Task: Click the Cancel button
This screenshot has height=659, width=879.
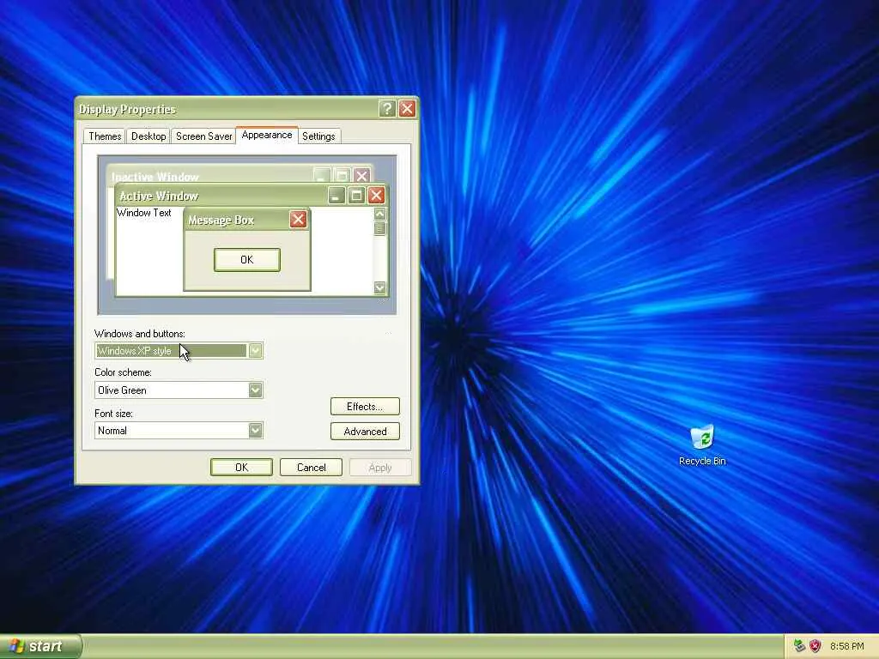Action: [x=311, y=468]
